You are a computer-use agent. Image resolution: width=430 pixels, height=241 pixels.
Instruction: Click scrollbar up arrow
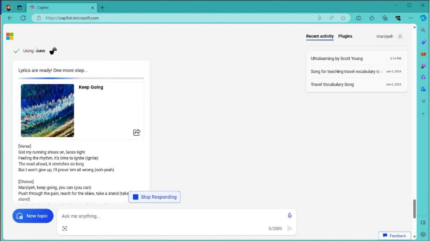[414, 27]
